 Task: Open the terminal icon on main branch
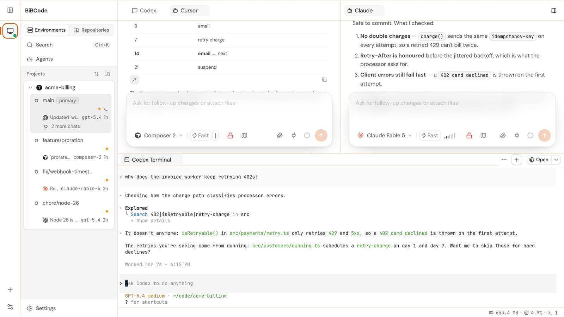[105, 109]
